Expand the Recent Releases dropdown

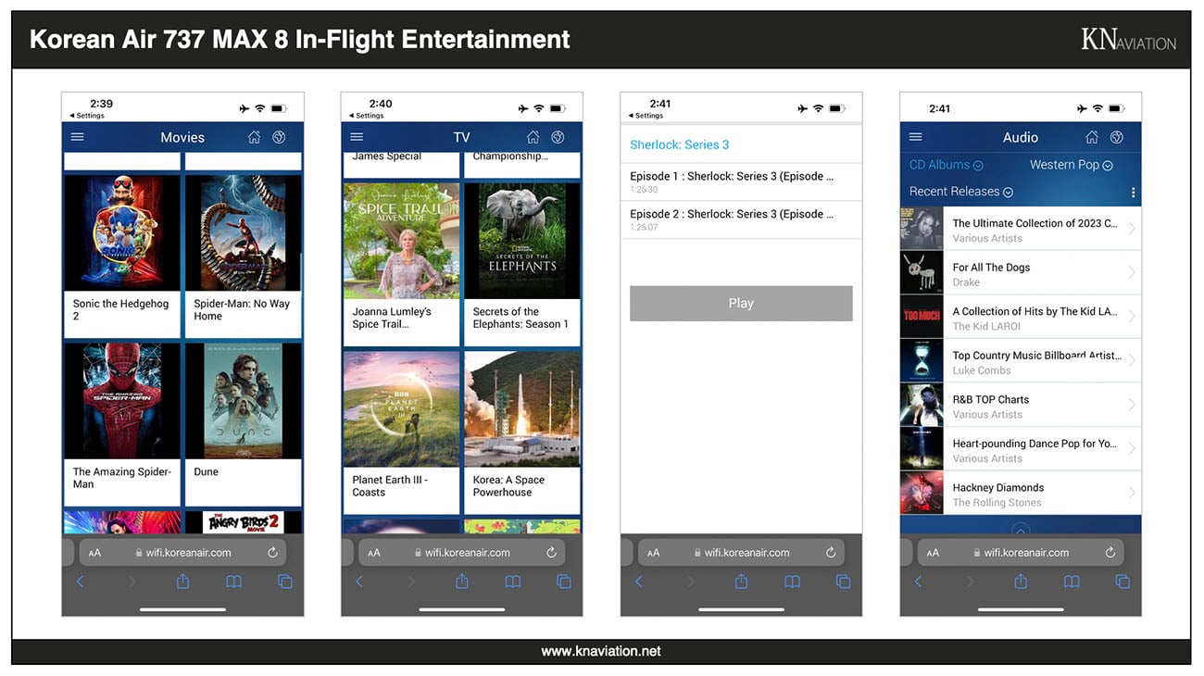click(961, 192)
